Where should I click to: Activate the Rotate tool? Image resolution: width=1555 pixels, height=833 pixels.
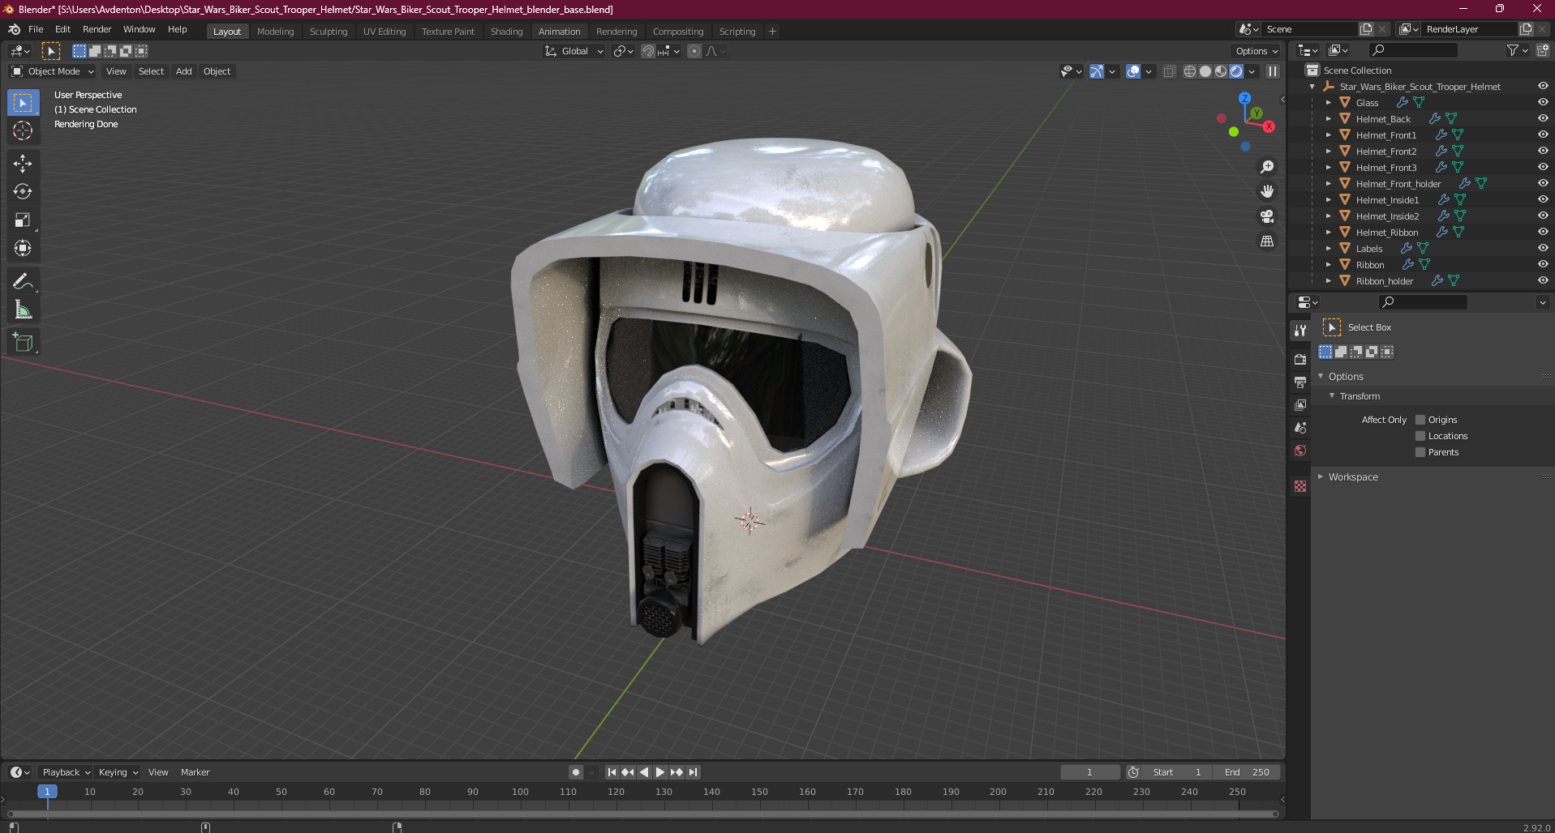coord(23,192)
